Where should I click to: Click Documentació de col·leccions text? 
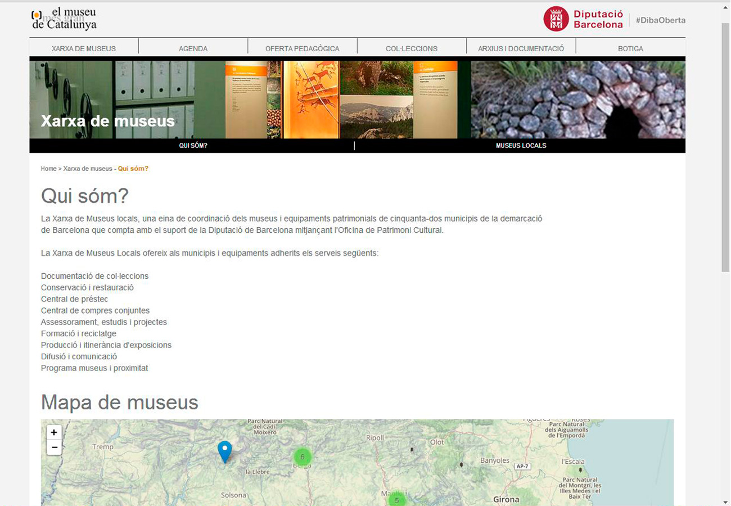95,276
